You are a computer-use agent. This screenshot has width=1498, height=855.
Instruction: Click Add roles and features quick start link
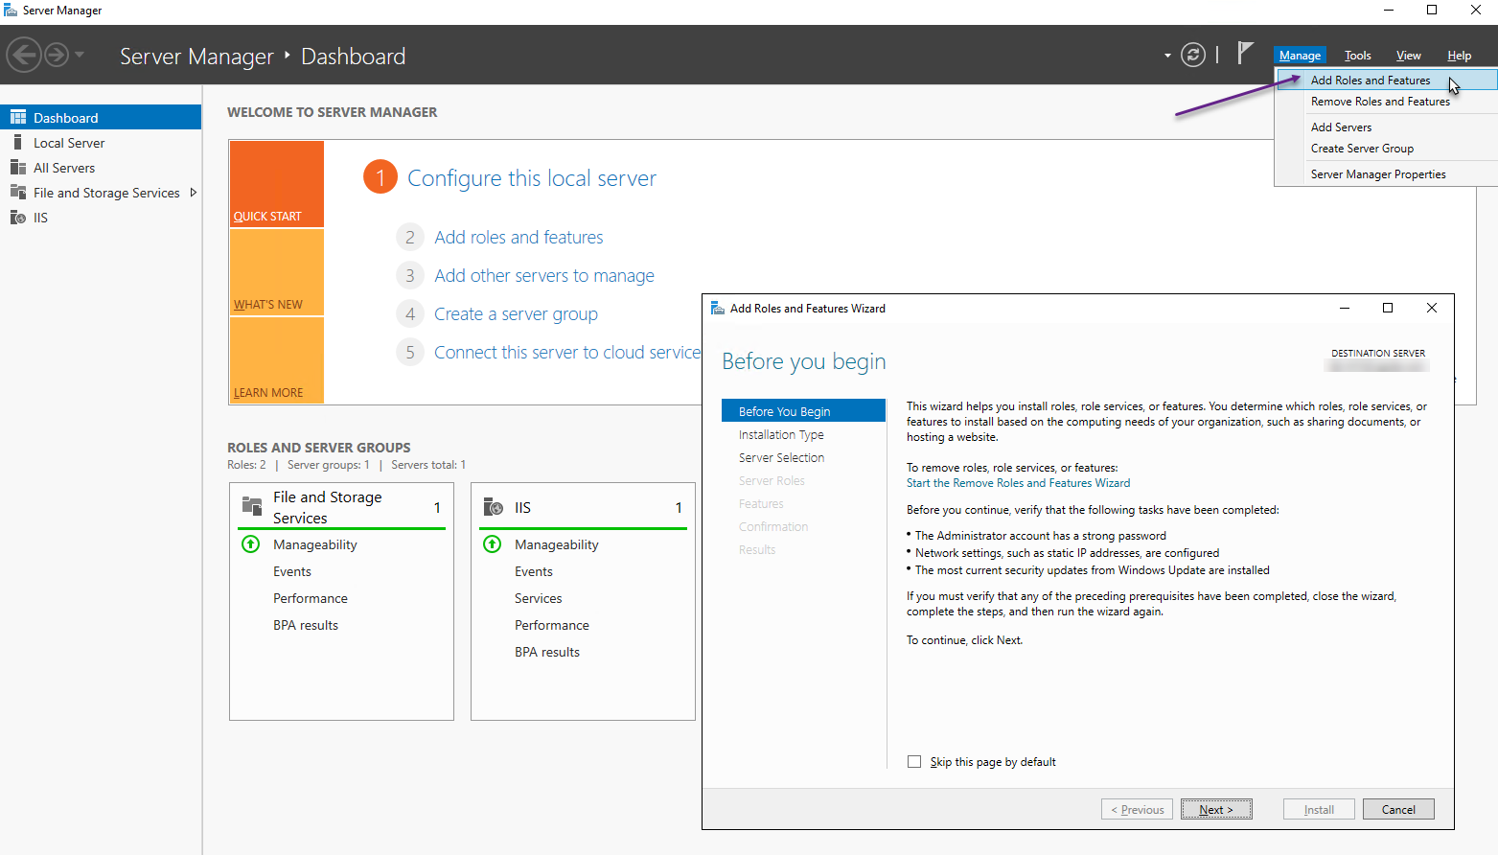pos(519,237)
